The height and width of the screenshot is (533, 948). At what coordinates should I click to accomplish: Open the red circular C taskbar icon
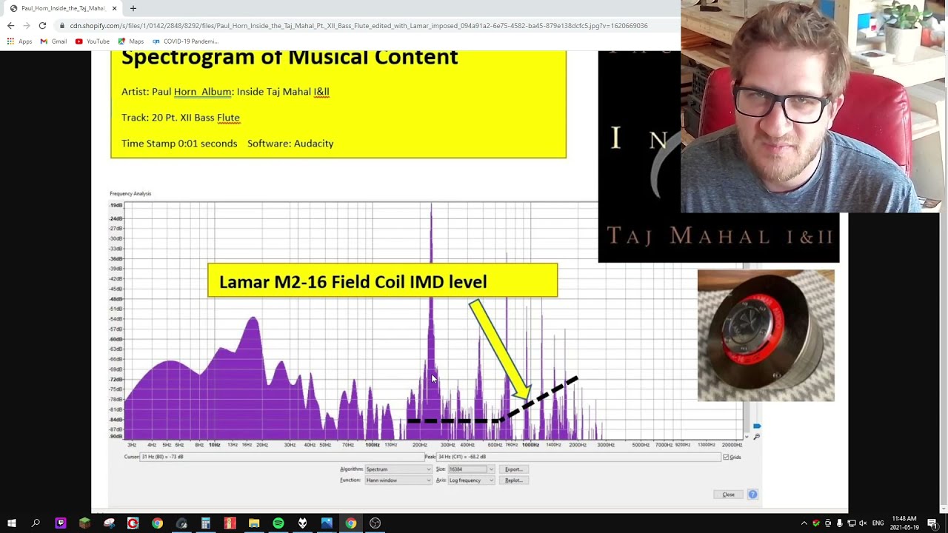pos(133,523)
